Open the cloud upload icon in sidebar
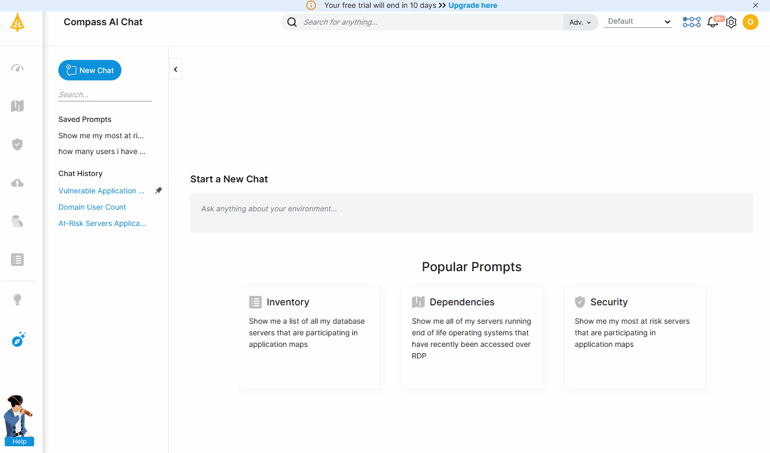The height and width of the screenshot is (453, 770). pos(17,183)
